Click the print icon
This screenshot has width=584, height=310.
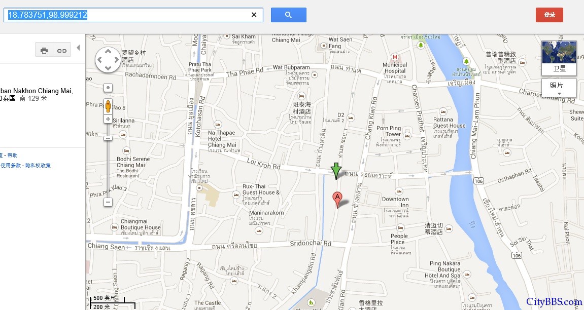(44, 50)
